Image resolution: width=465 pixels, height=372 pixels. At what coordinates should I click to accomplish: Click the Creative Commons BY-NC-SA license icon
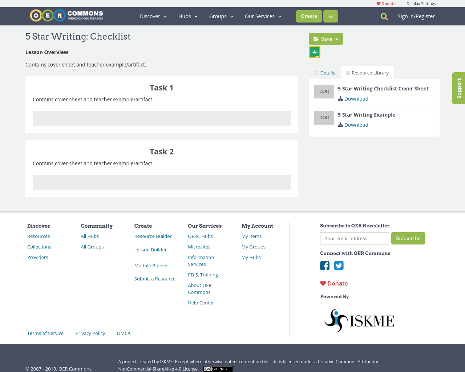coord(218,368)
